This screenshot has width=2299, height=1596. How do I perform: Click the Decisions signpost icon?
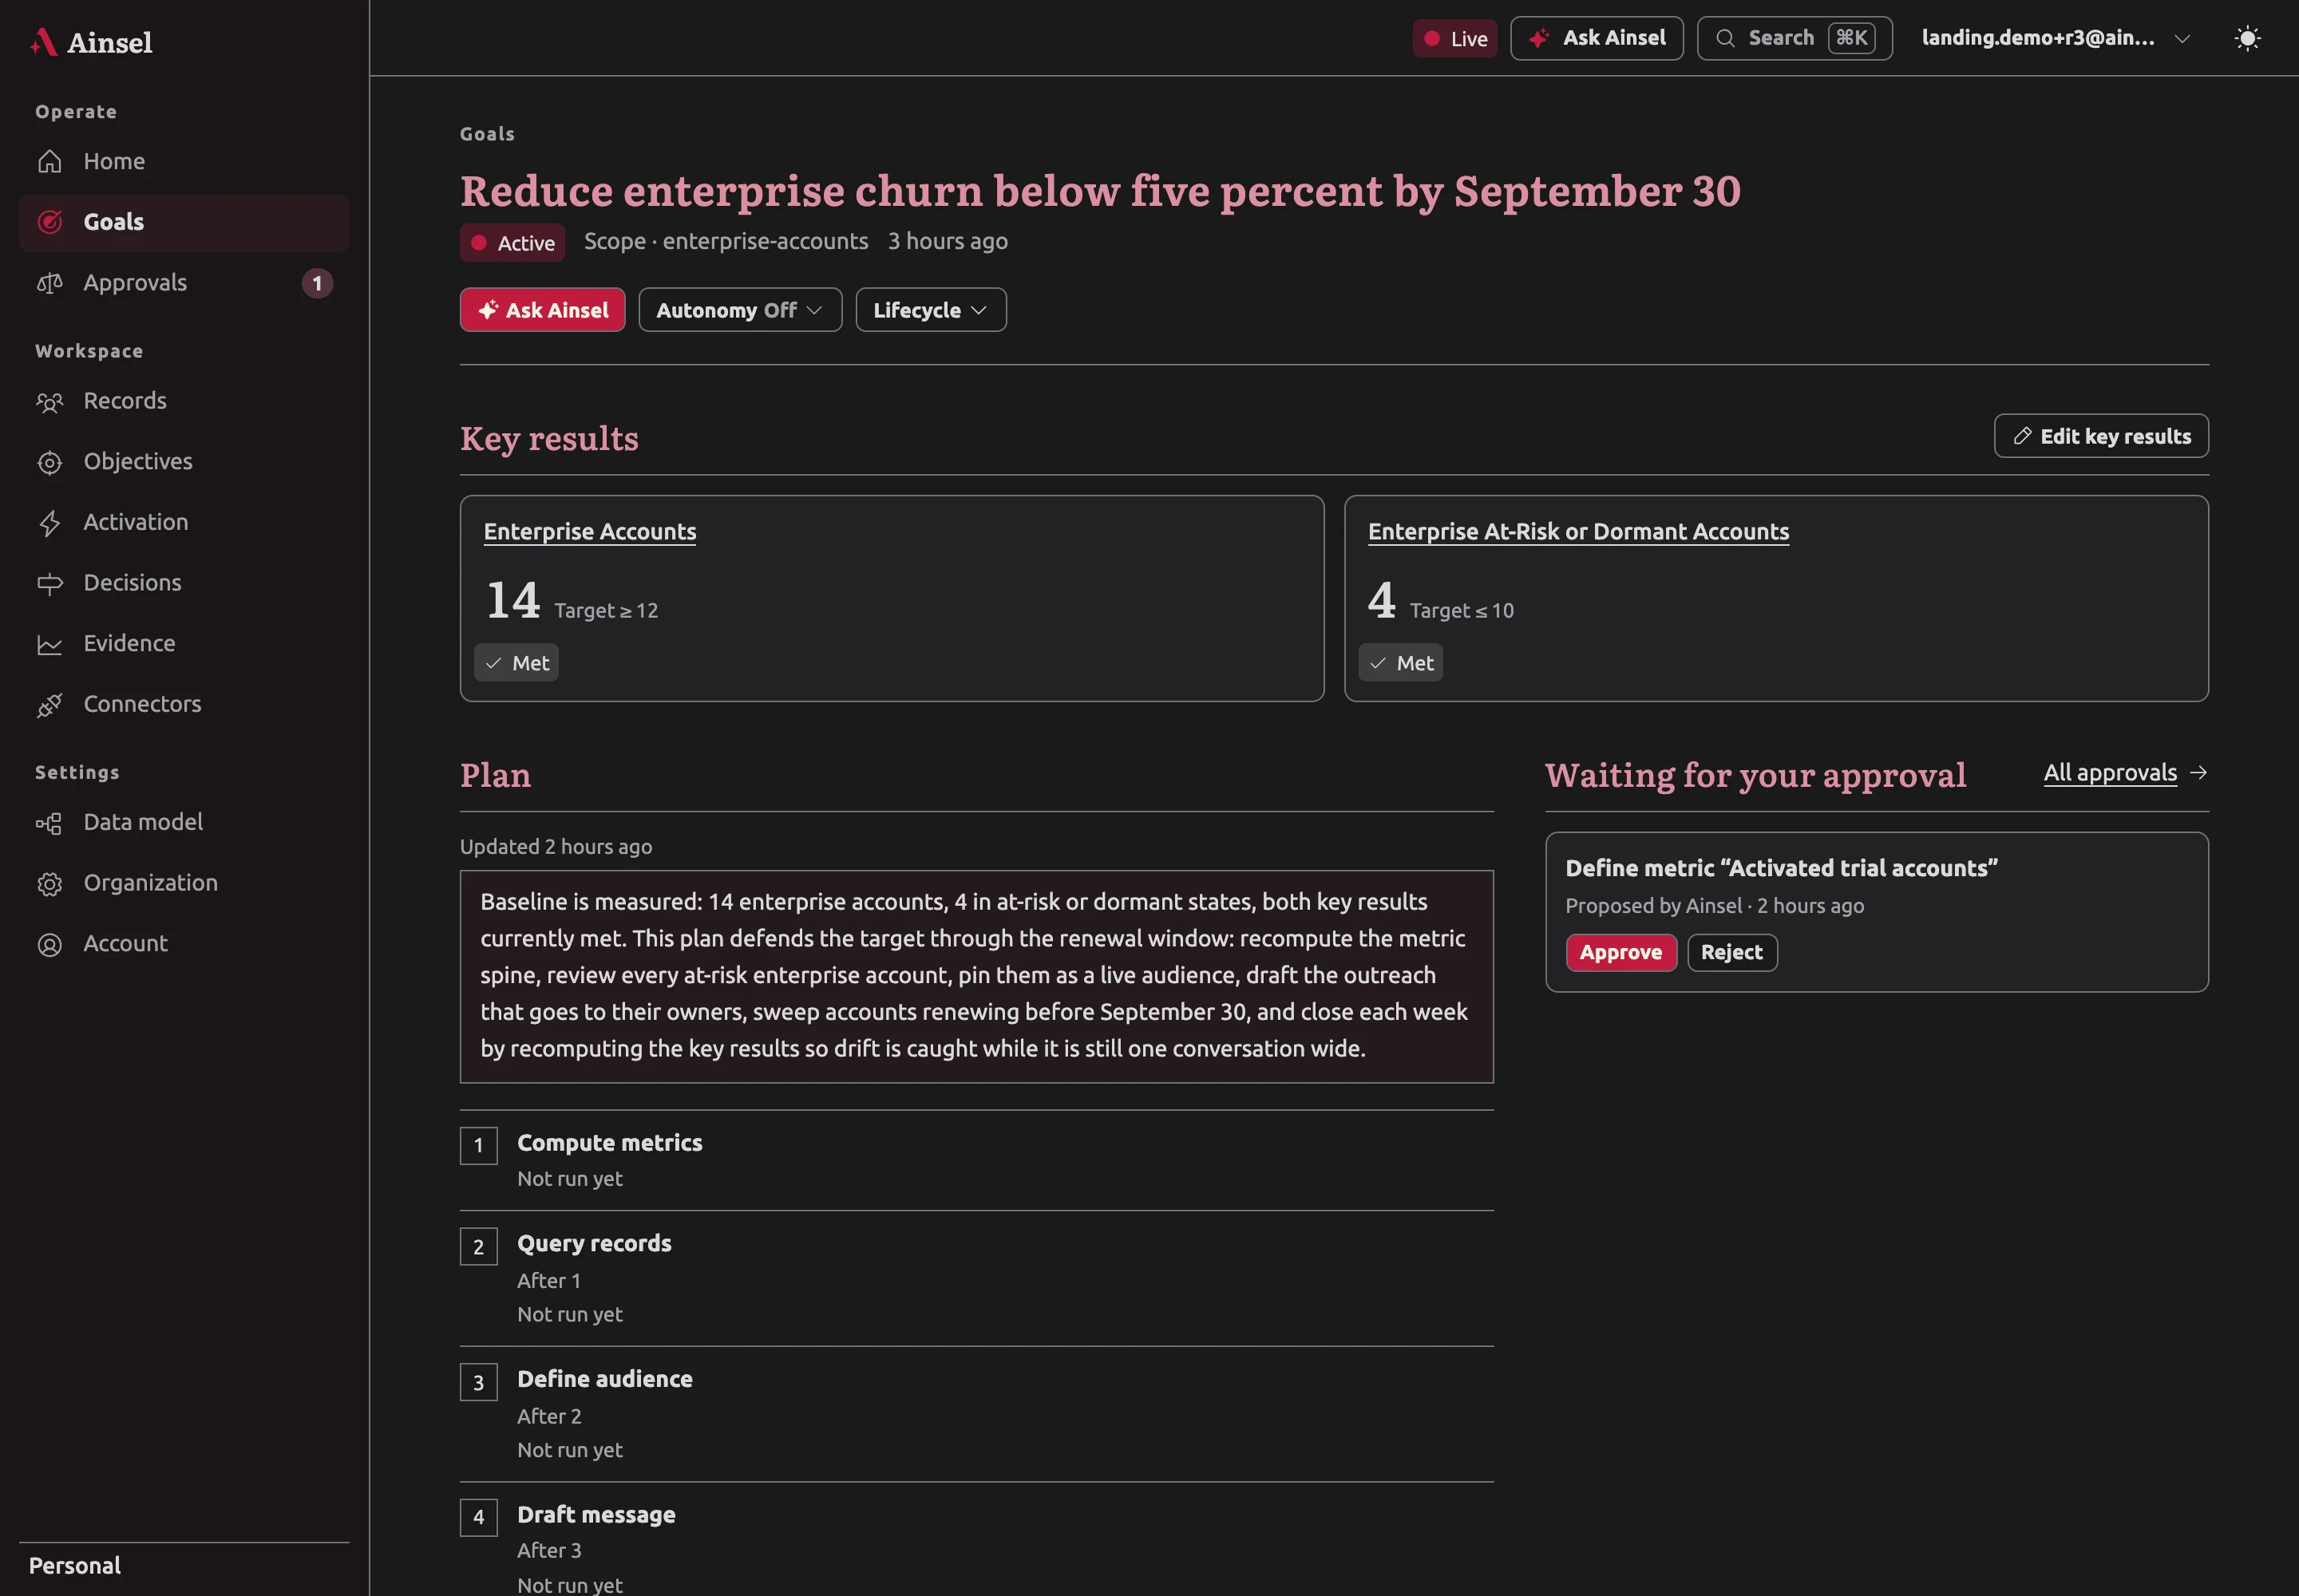[x=50, y=583]
